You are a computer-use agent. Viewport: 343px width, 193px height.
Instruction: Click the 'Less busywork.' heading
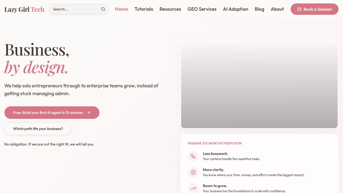(x=215, y=154)
